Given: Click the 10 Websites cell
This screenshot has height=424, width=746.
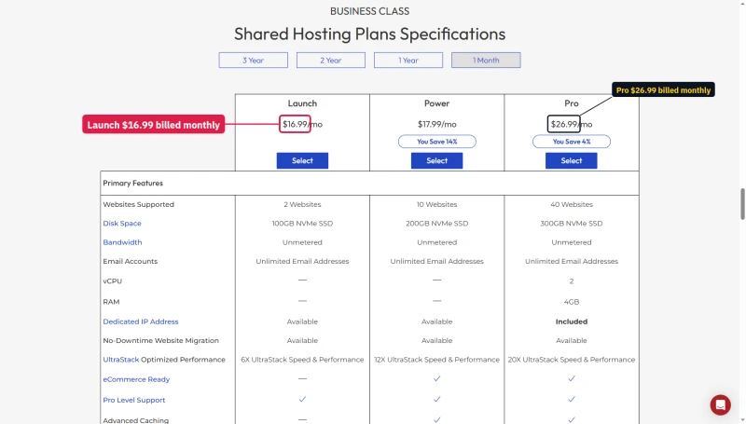Looking at the screenshot, I should pyautogui.click(x=436, y=204).
